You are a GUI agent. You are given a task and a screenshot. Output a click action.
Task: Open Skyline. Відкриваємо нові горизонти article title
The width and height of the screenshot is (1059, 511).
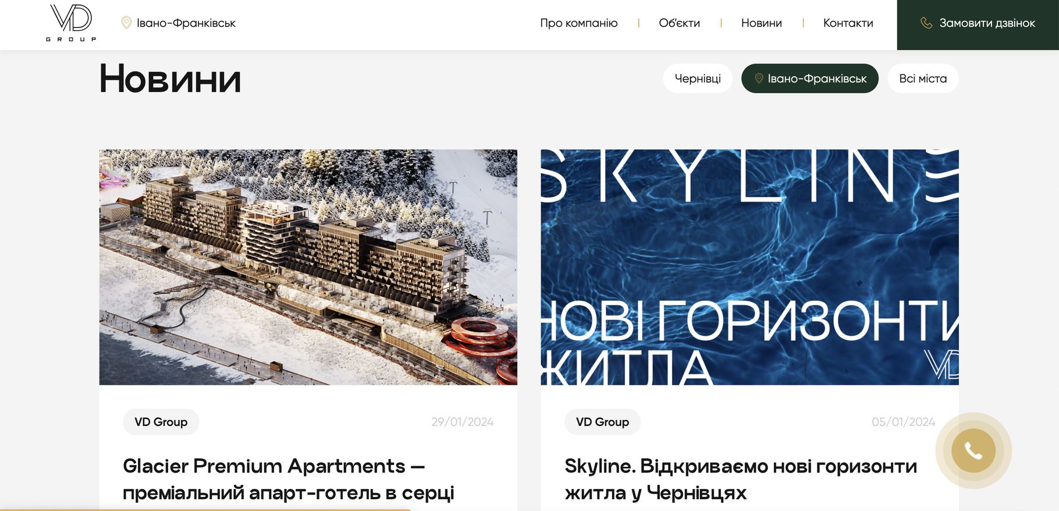pyautogui.click(x=741, y=479)
